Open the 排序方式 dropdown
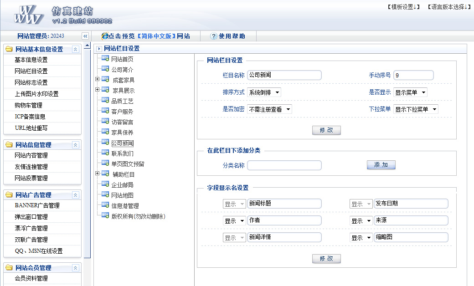Screen dimensions: 474x286 pos(264,92)
